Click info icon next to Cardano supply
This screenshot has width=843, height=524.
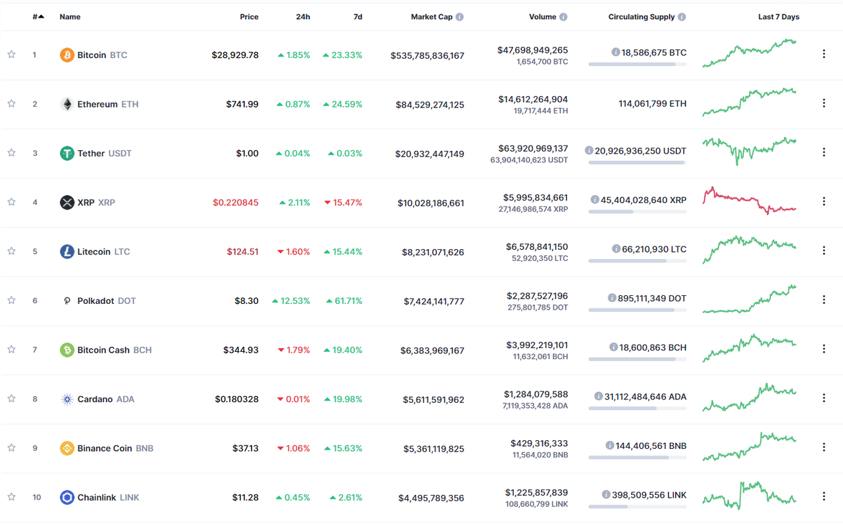click(x=598, y=396)
